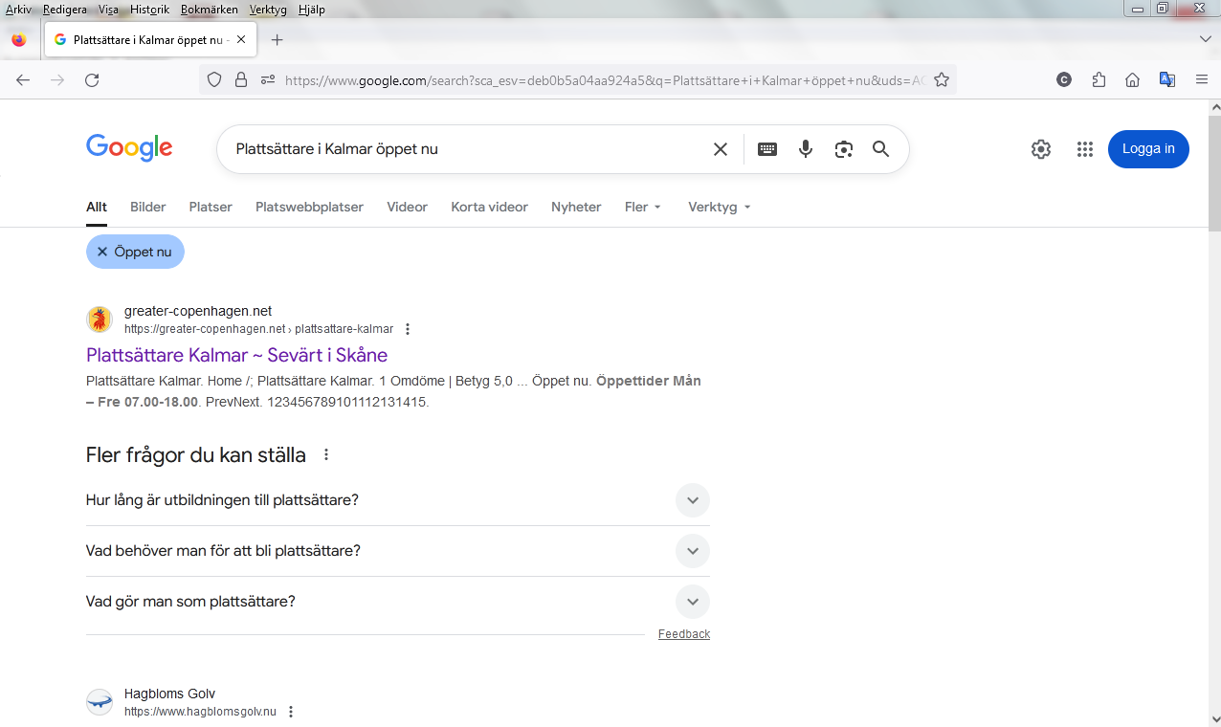
Task: Switch to the Bilder results tab
Action: pos(147,207)
